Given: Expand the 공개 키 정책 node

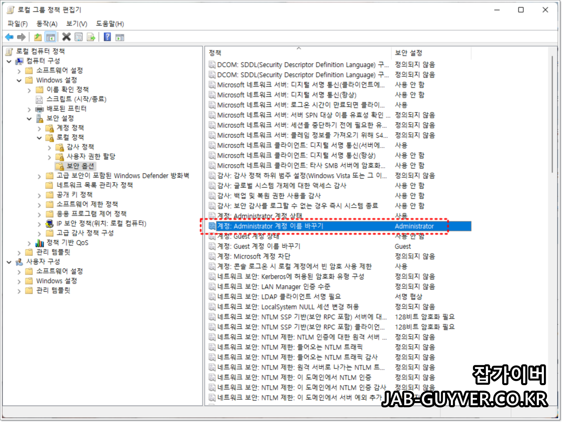Looking at the screenshot, I should [x=39, y=195].
